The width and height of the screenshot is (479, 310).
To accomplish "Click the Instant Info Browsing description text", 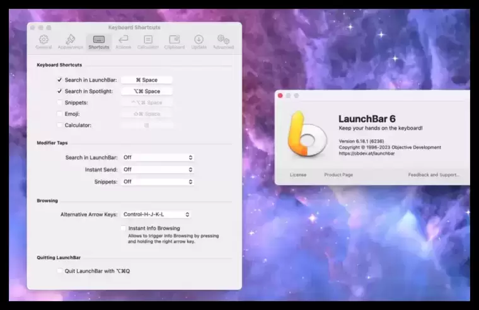I will 173,238.
